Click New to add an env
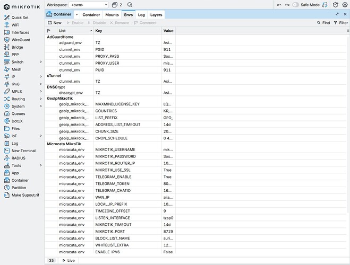This screenshot has width=350, height=265. coord(55,23)
